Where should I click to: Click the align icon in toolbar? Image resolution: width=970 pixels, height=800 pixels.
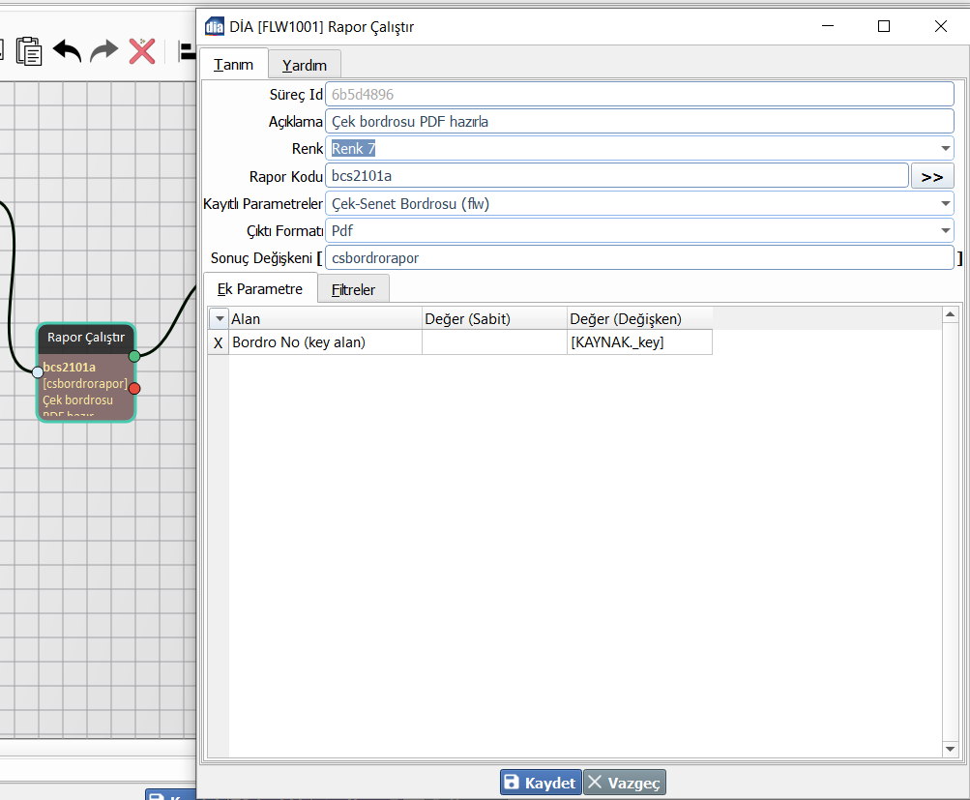tap(188, 50)
